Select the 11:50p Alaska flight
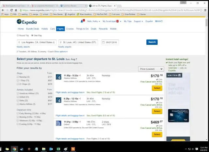The height and width of the screenshot is (152, 209). (157, 88)
